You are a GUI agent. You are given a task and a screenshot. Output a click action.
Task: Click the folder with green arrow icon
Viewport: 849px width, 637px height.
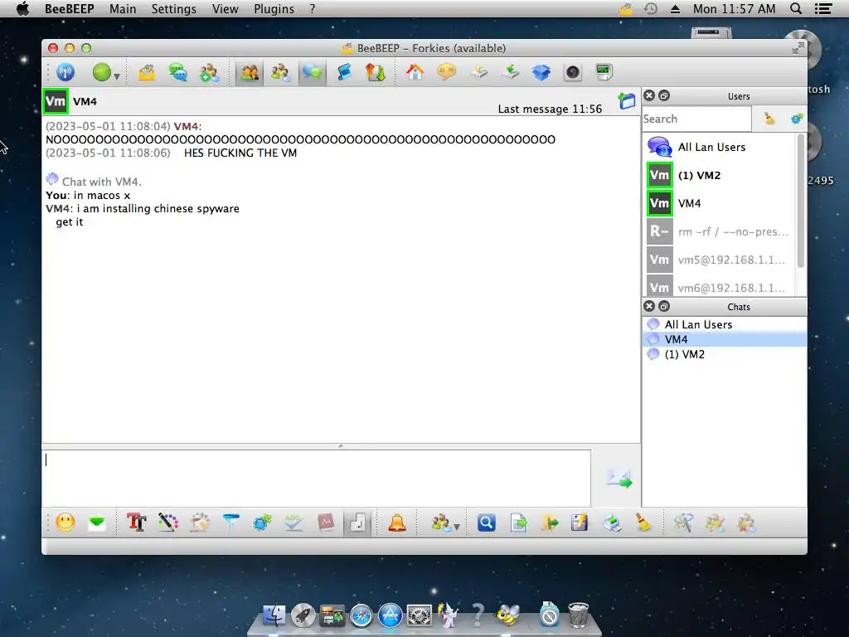[549, 523]
